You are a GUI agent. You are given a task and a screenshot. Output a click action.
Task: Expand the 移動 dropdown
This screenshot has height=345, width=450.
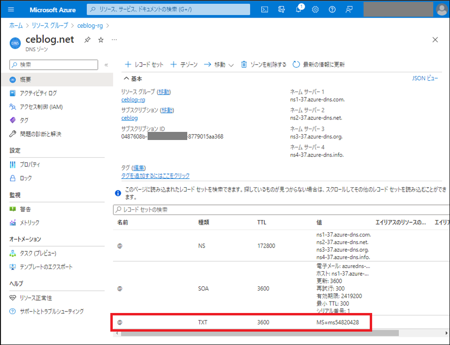(x=219, y=65)
